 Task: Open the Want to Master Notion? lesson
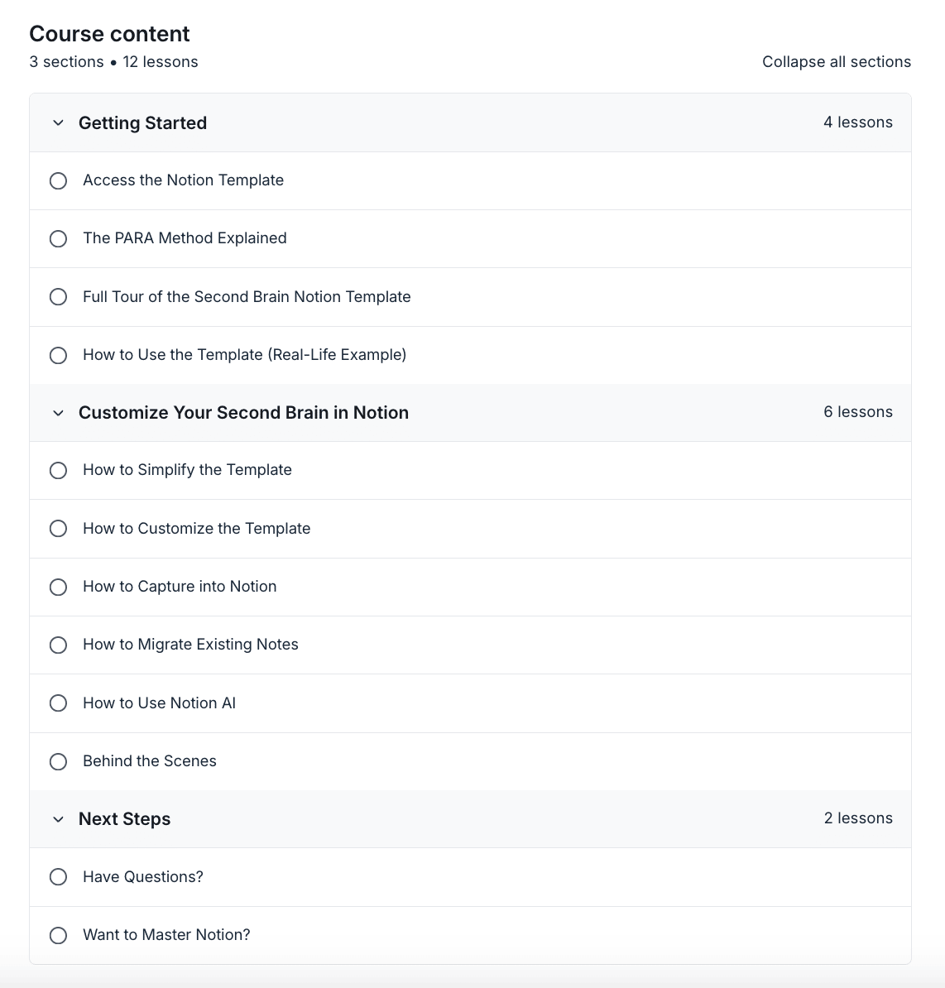coord(166,934)
